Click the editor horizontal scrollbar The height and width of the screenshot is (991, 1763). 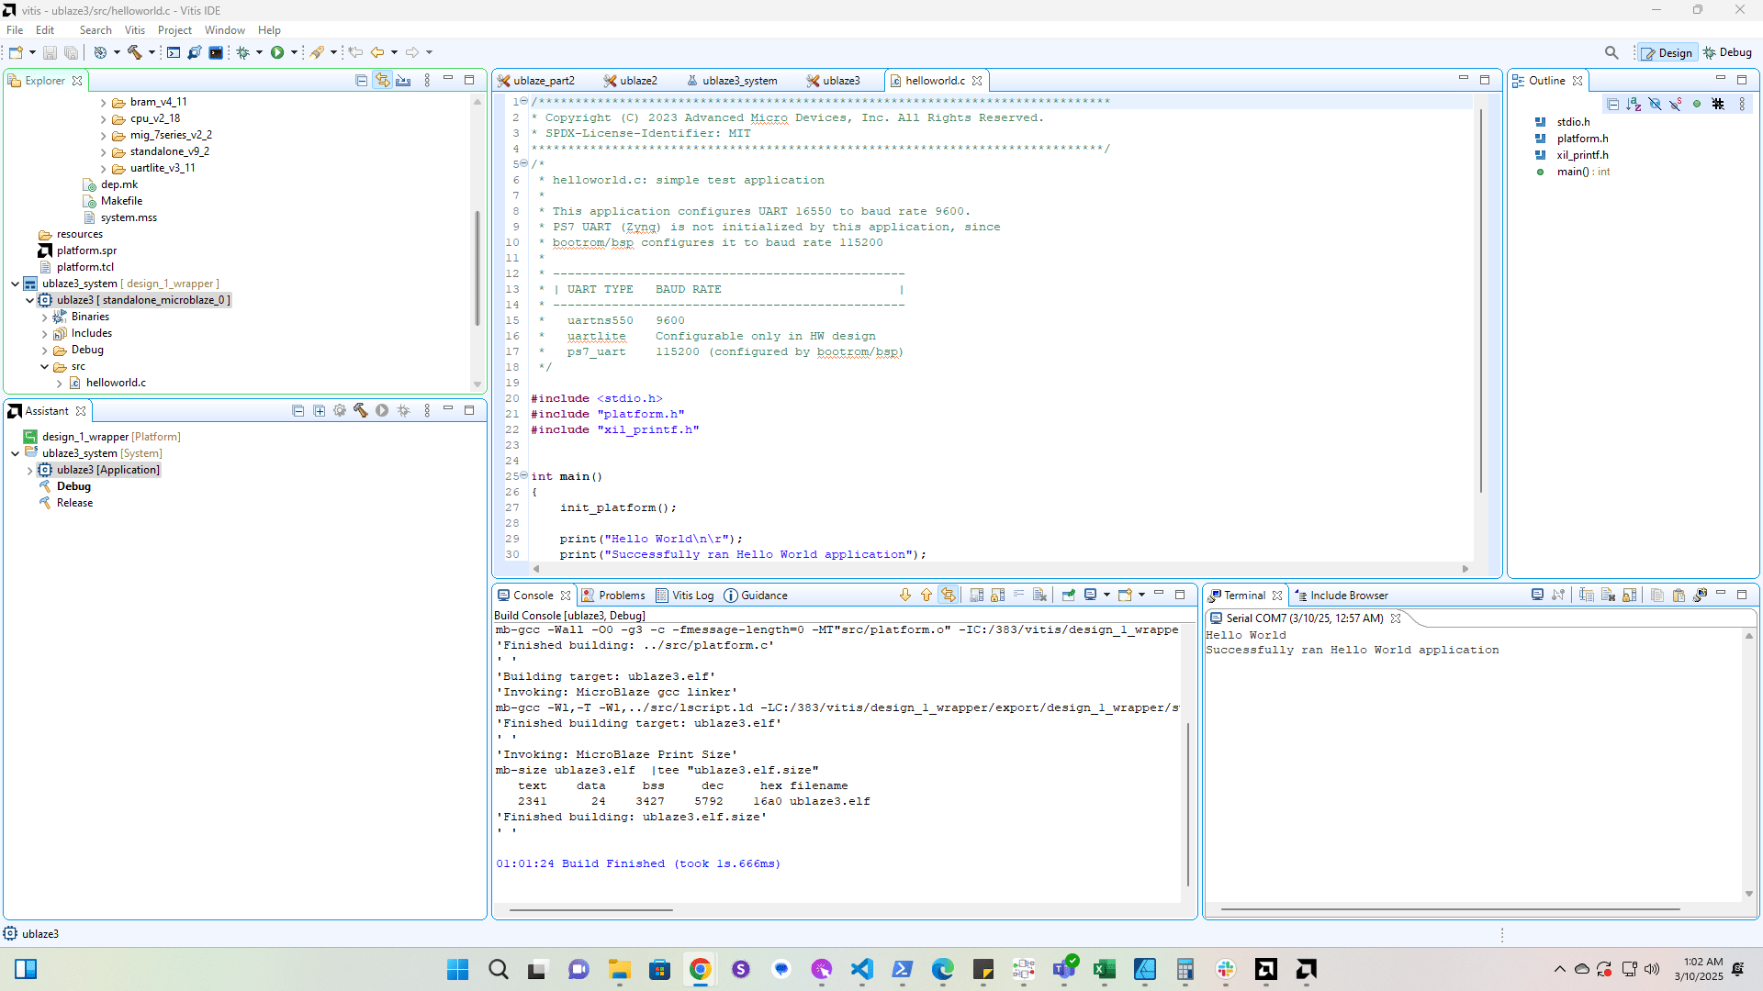tap(1000, 569)
